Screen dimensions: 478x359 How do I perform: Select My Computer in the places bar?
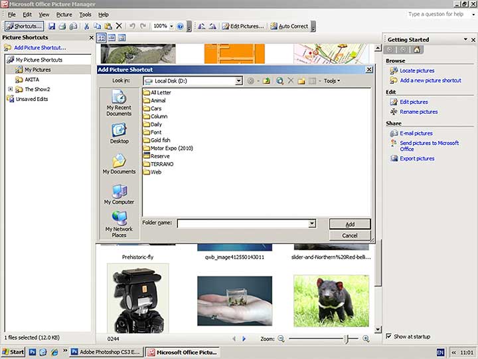[x=119, y=194]
